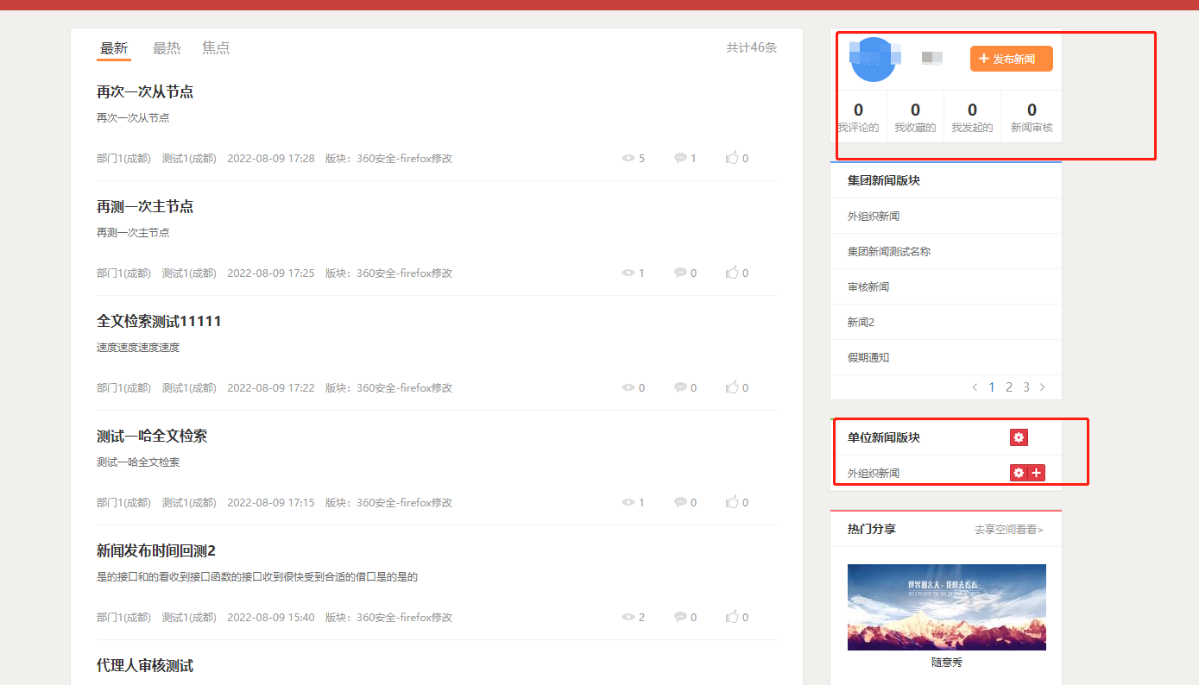Open the 新闻审核 counter
Screen dimensions: 1199x685
coord(1032,118)
